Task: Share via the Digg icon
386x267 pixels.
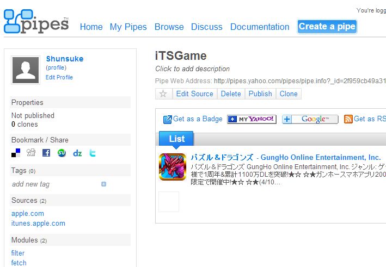Action: [31, 153]
